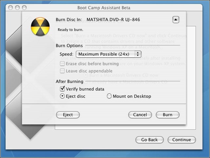Click the Burn Disc In label
The height and width of the screenshot is (158, 210).
click(69, 20)
